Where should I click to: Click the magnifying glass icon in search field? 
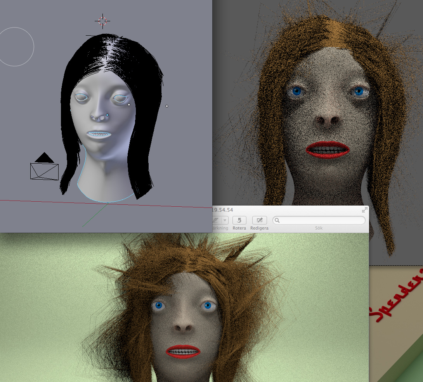[x=277, y=220]
